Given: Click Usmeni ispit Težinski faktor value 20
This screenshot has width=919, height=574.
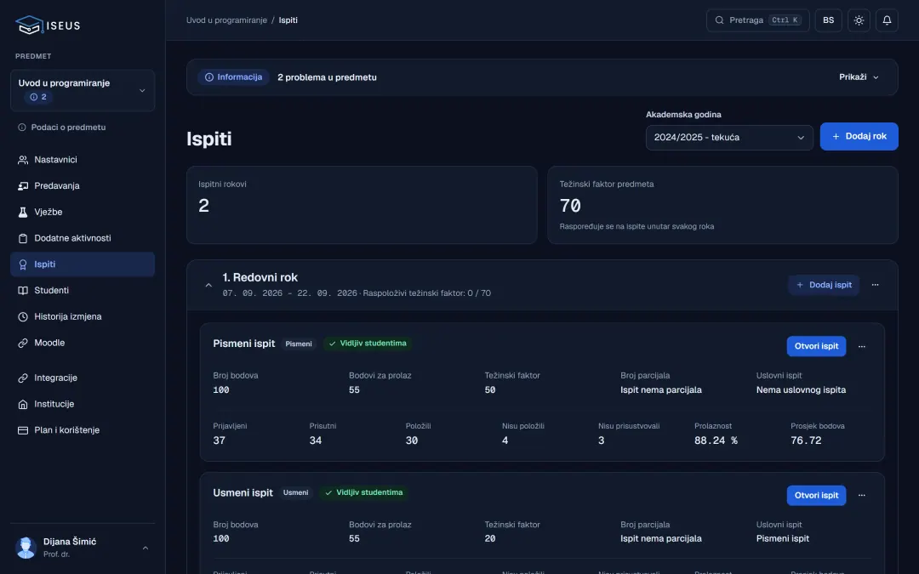Looking at the screenshot, I should pos(490,539).
